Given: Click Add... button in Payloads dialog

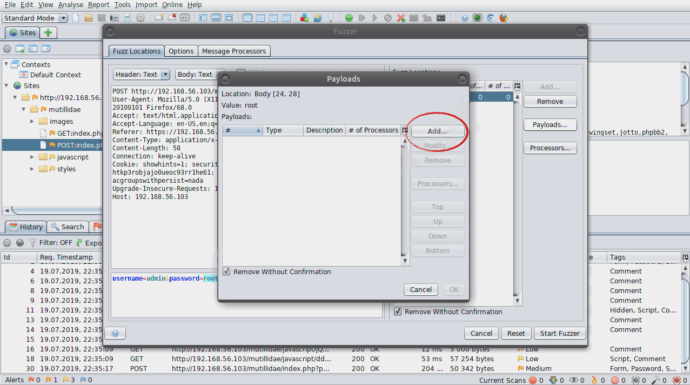Looking at the screenshot, I should (437, 131).
